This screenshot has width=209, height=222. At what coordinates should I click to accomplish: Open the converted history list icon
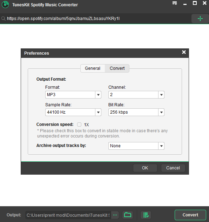pyautogui.click(x=146, y=215)
